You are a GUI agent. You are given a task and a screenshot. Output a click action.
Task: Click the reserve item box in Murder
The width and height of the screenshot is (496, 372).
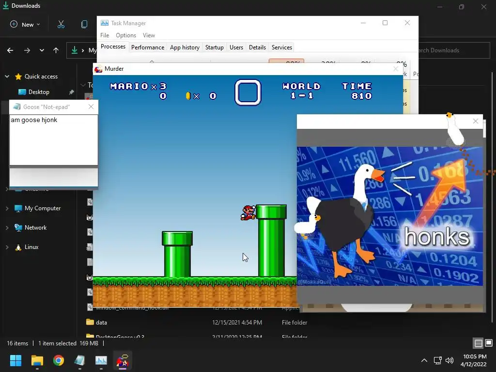(x=248, y=93)
